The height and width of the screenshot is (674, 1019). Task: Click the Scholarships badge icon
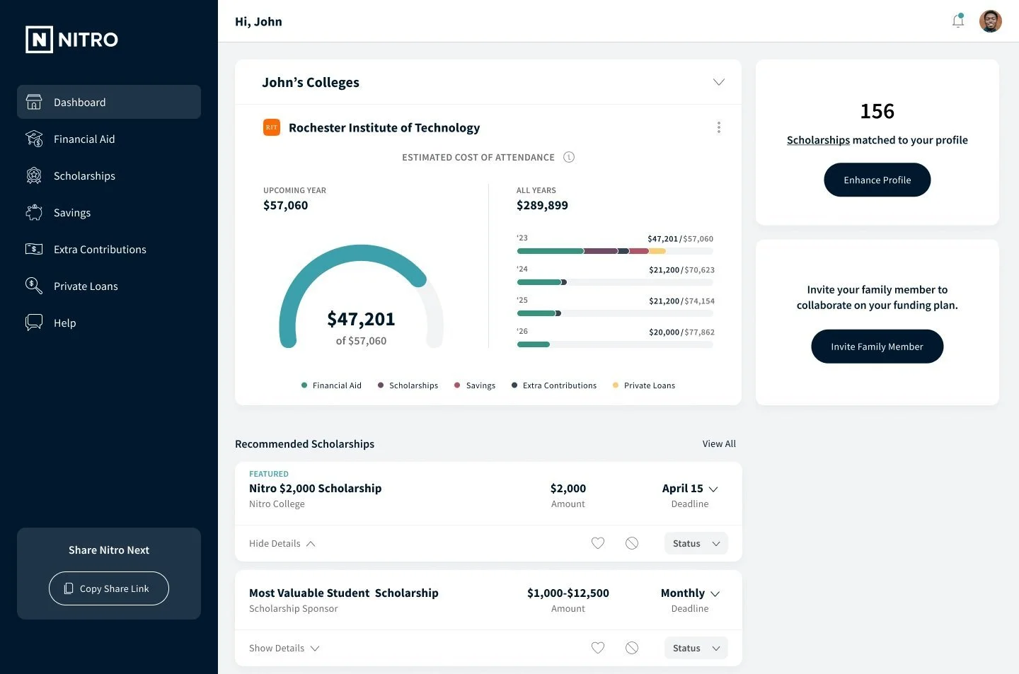[34, 175]
